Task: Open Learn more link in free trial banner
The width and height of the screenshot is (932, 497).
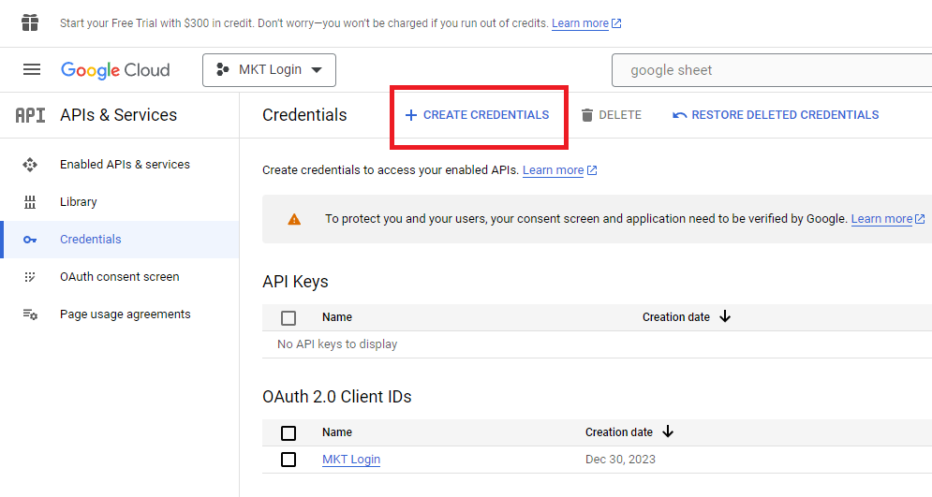Action: pyautogui.click(x=580, y=23)
